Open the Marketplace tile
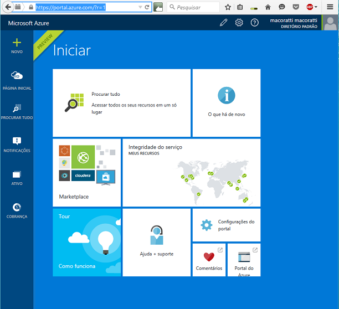 87,173
